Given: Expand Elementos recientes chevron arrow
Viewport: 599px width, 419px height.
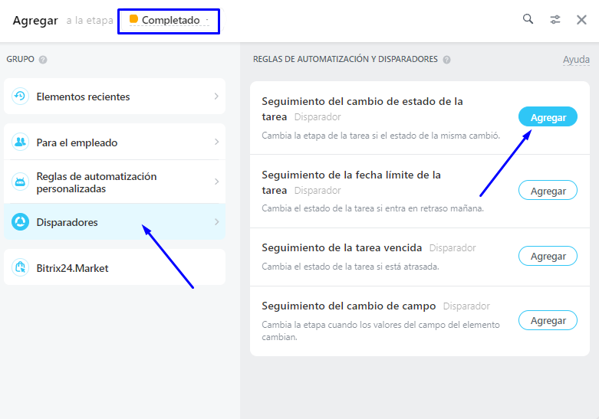Looking at the screenshot, I should [216, 97].
